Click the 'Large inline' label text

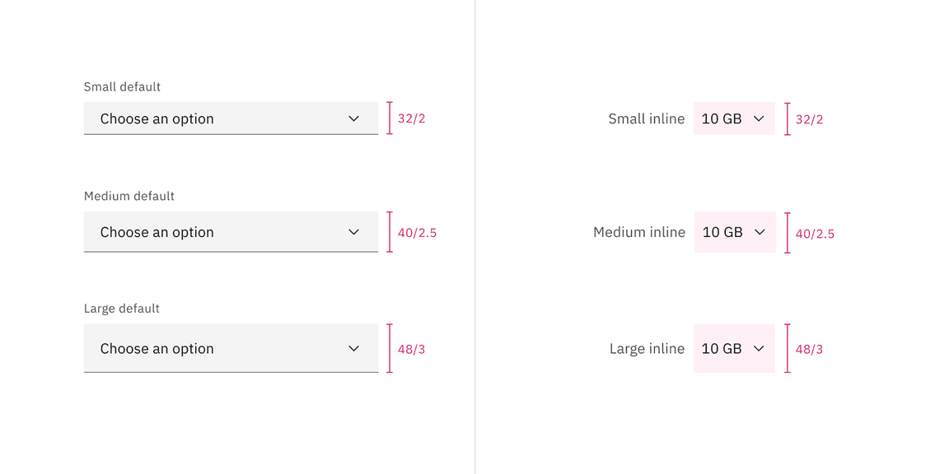click(x=647, y=348)
